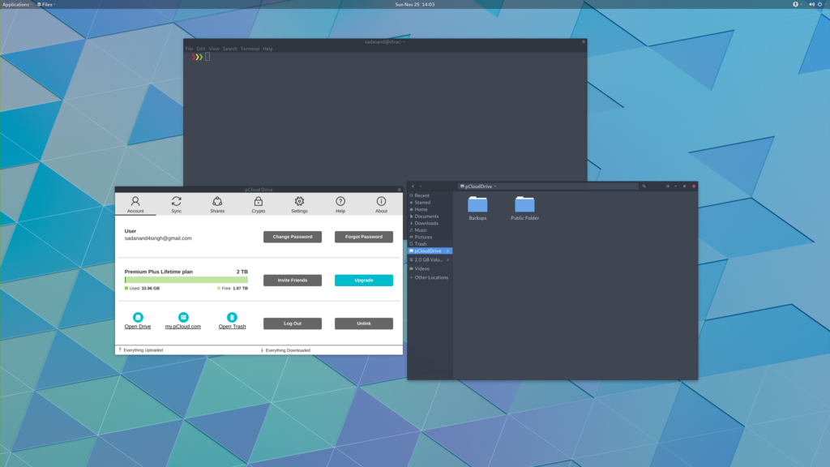Click the Forgot Password button
The image size is (830, 467).
click(364, 237)
